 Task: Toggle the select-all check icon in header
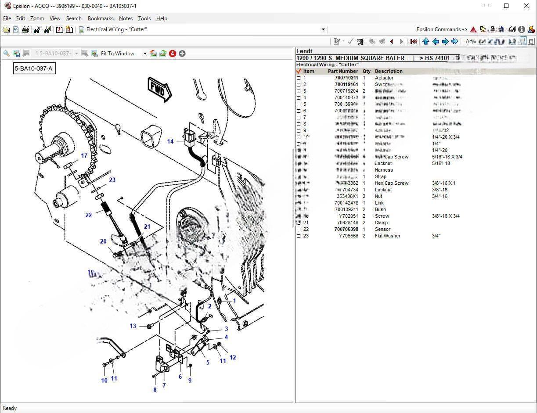pyautogui.click(x=299, y=71)
